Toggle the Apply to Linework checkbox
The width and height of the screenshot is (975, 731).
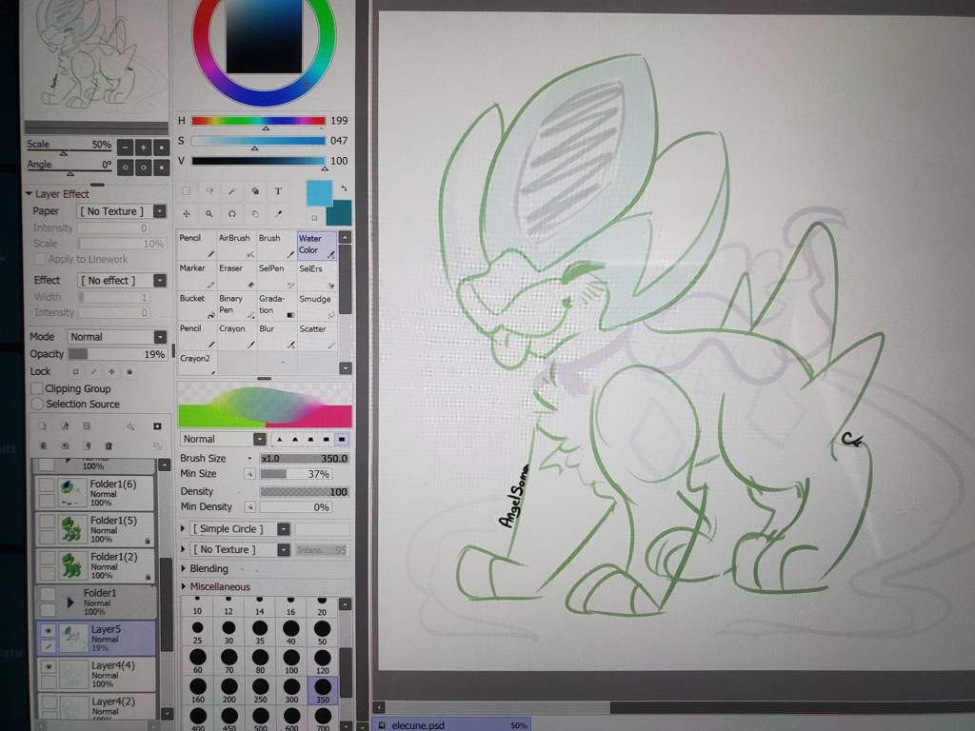pyautogui.click(x=40, y=259)
